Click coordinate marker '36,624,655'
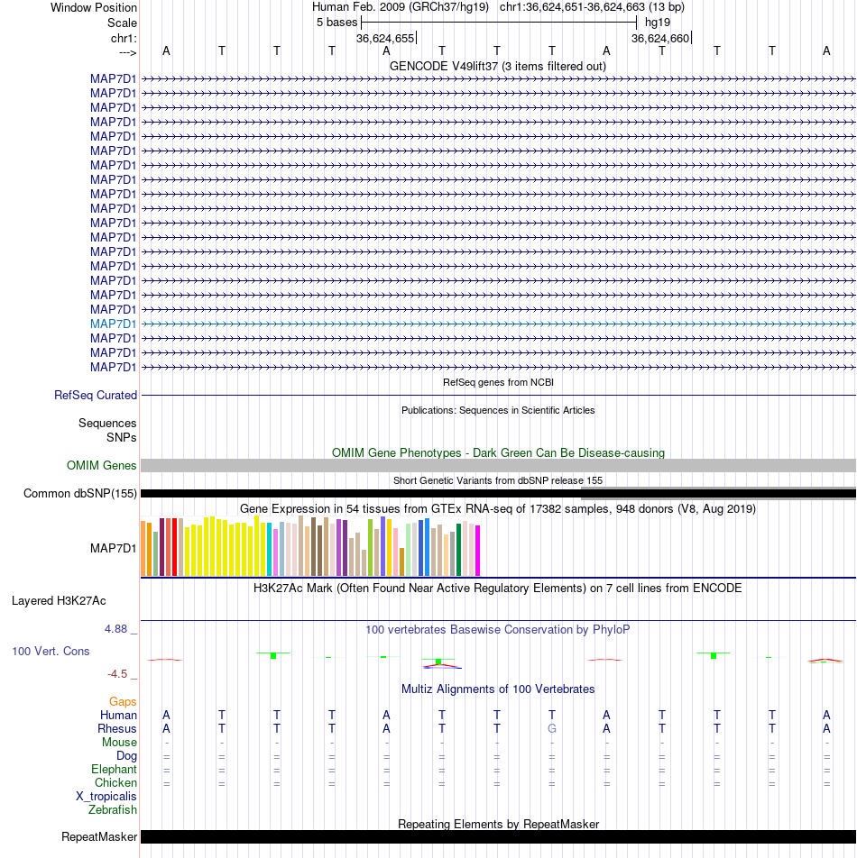The width and height of the screenshot is (857, 858). tap(385, 38)
